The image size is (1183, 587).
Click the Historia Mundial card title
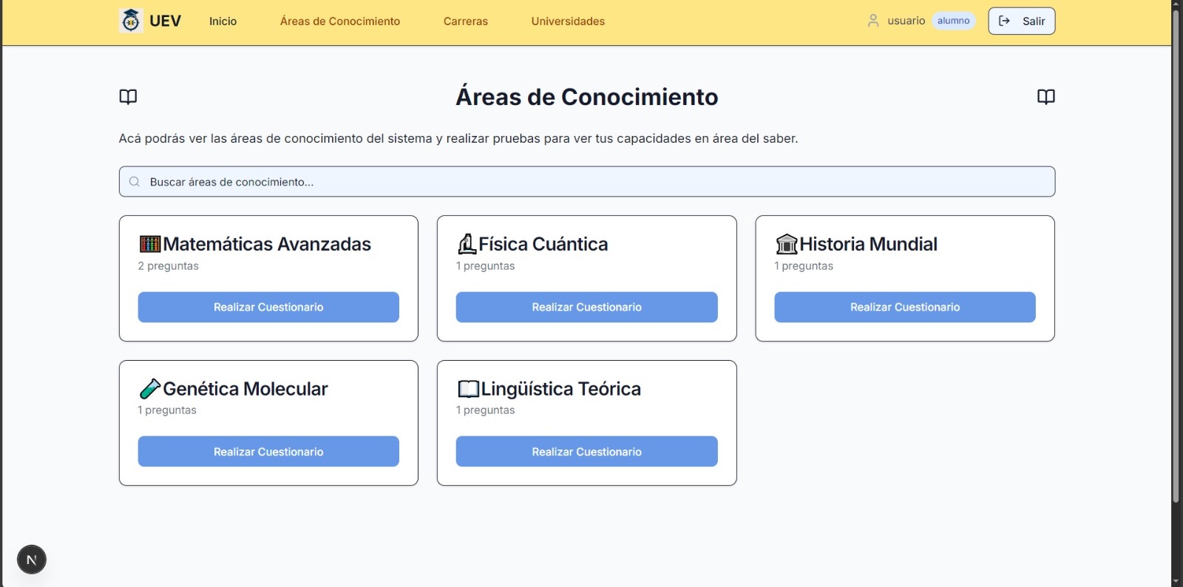coord(868,244)
